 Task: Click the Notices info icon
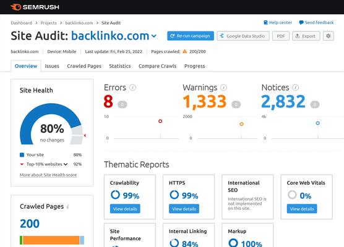pos(296,88)
